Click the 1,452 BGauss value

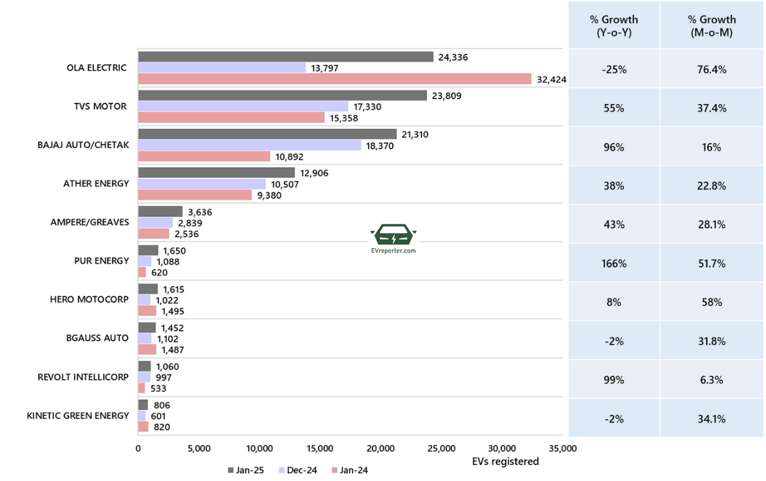(x=172, y=328)
